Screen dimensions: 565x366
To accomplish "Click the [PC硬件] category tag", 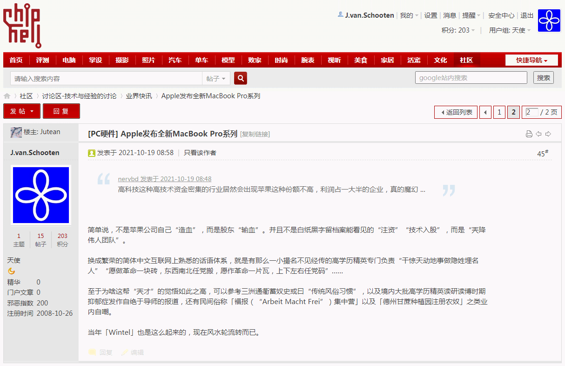I will 103,134.
